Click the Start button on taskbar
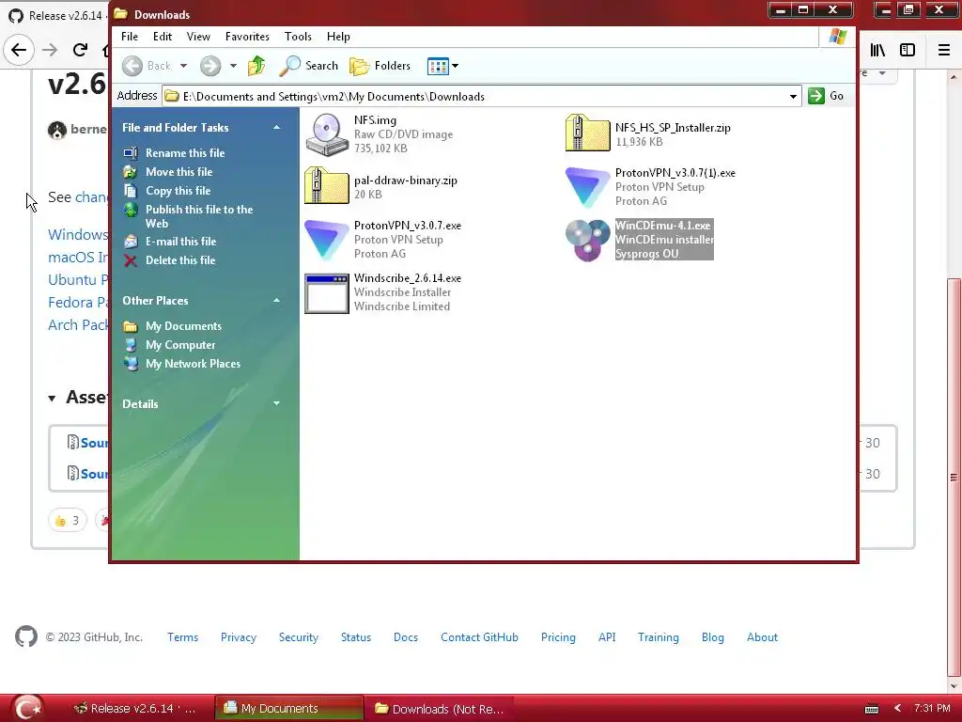Viewport: 962px width, 722px height. pos(27,708)
